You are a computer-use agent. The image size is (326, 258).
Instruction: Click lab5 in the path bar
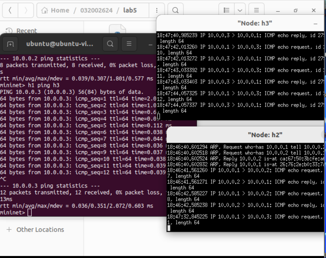point(130,10)
